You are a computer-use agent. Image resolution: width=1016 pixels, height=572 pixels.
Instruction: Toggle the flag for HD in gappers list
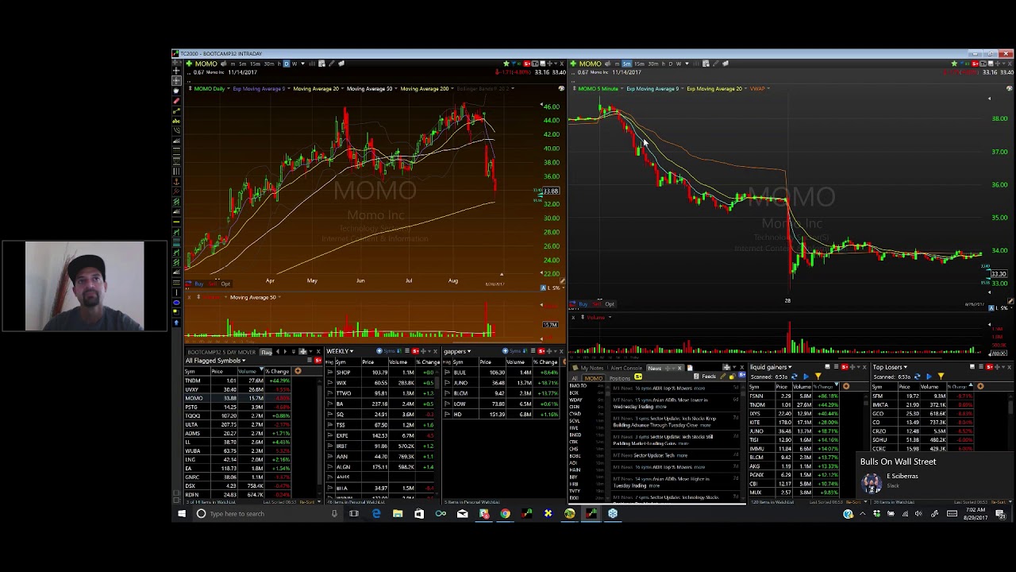tap(447, 414)
